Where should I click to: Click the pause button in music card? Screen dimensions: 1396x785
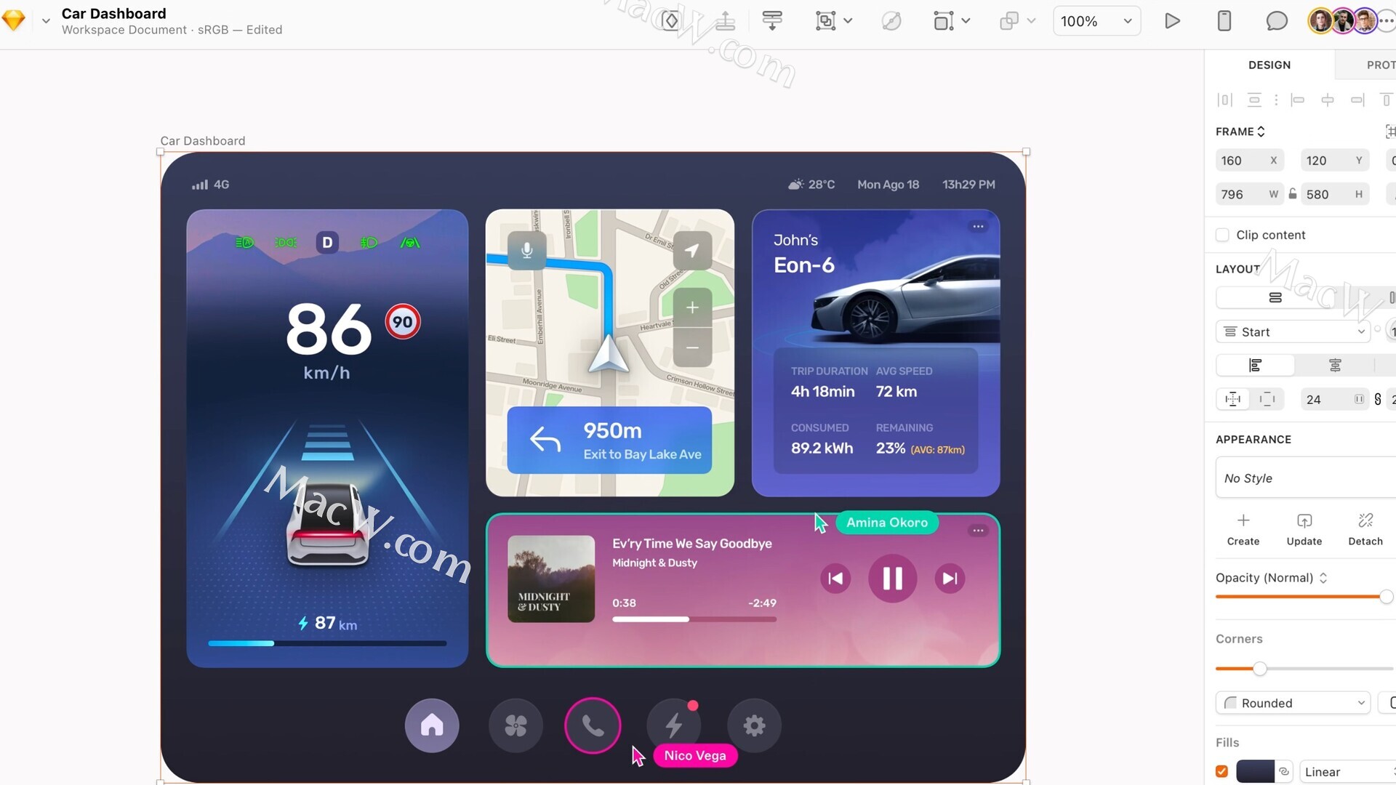pyautogui.click(x=892, y=579)
